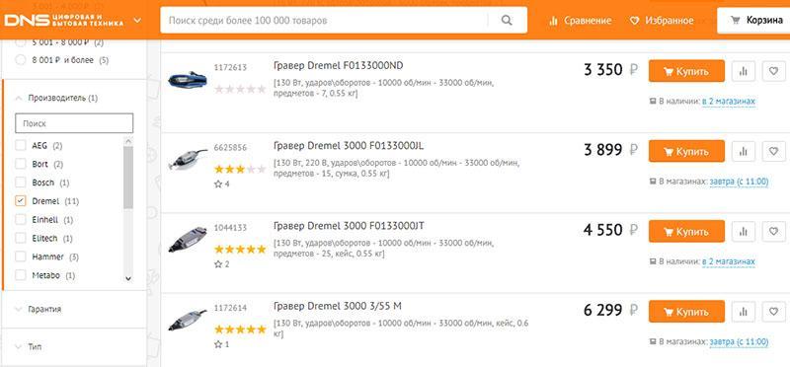Image resolution: width=790 pixels, height=367 pixels.
Task: Open the Корзина cart
Action: click(753, 21)
